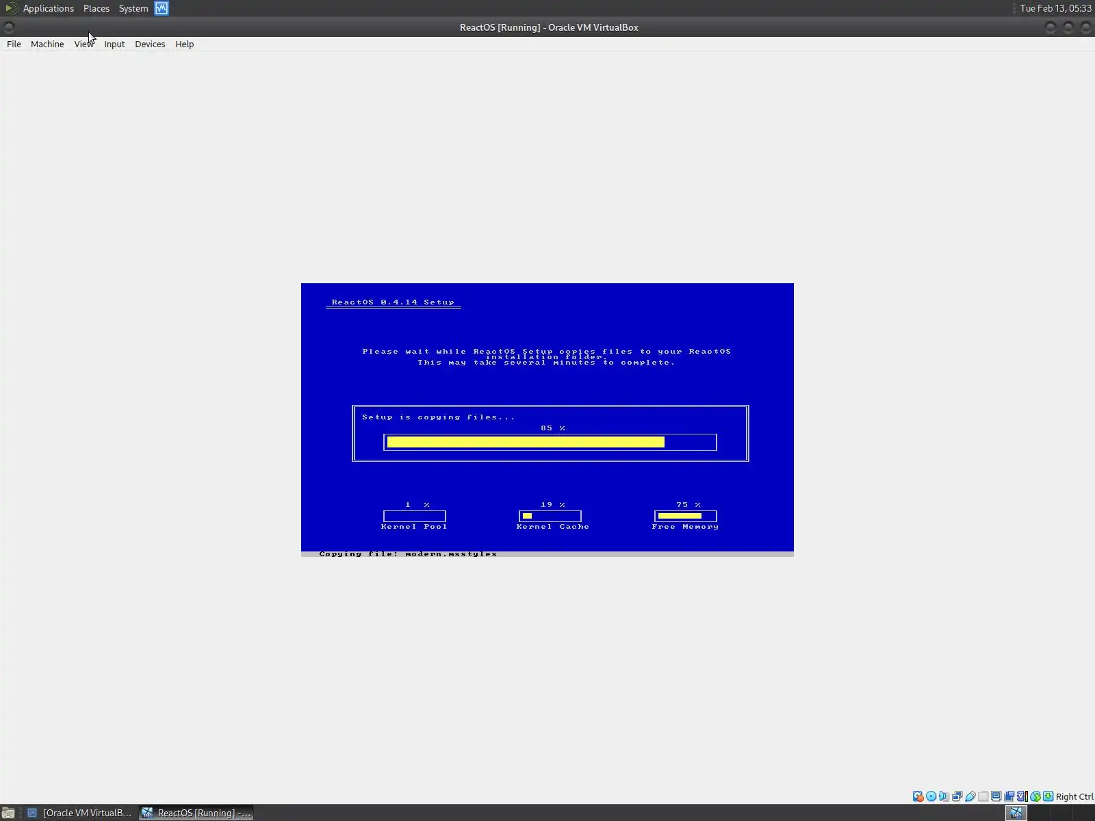Open the Help menu
The height and width of the screenshot is (821, 1095).
pyautogui.click(x=185, y=44)
